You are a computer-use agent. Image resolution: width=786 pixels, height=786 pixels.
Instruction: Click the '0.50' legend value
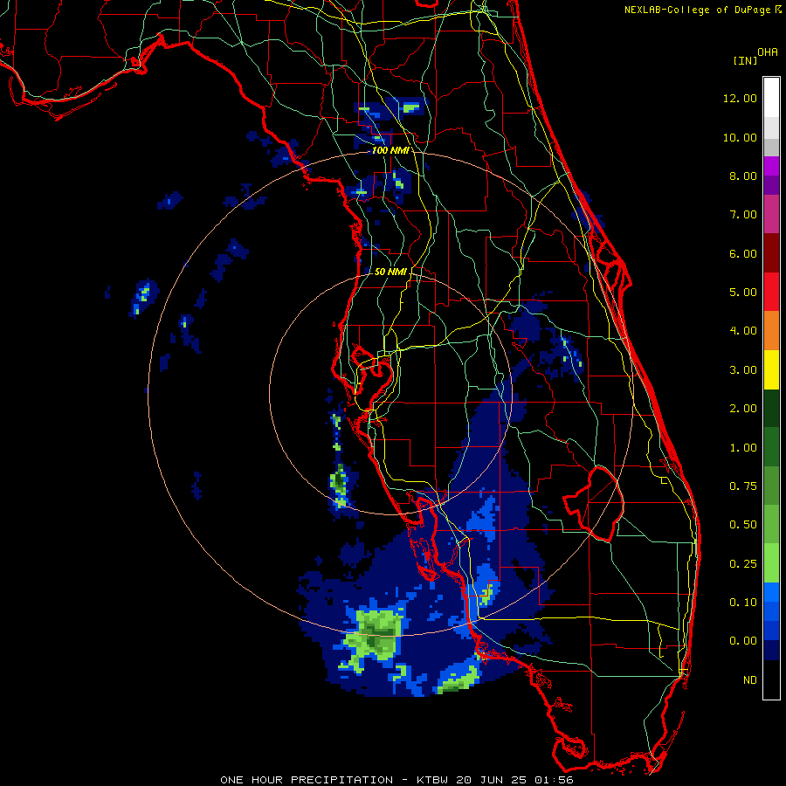coord(743,525)
